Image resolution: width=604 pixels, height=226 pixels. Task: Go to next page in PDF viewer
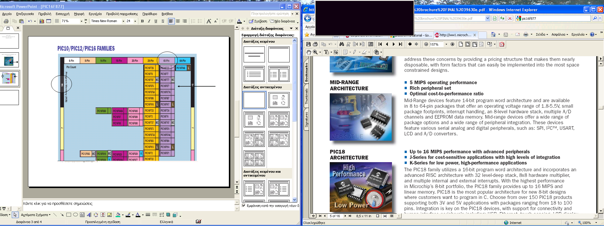pos(394,44)
